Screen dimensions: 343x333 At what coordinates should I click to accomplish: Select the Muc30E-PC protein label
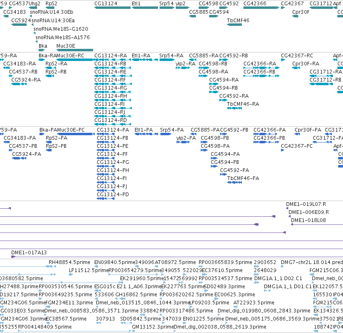(71, 130)
